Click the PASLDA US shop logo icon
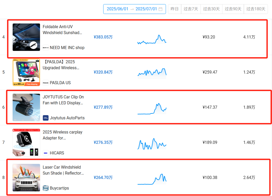 click(46, 83)
